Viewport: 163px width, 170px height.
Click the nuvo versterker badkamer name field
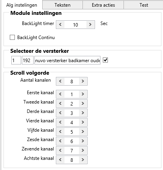click(x=67, y=60)
